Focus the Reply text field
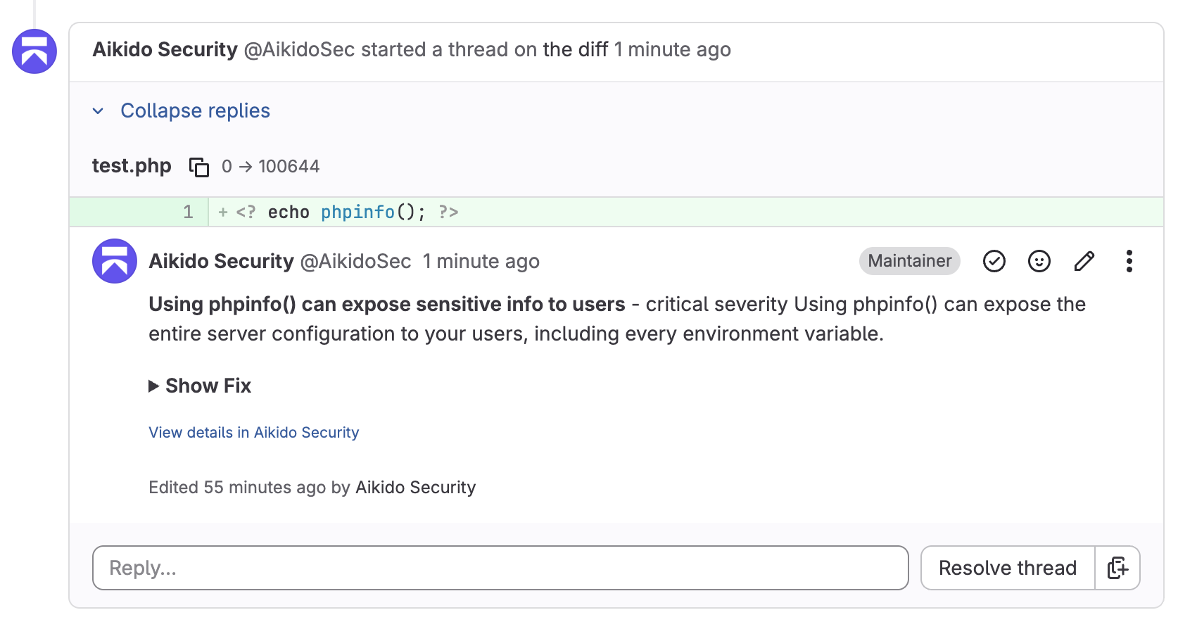 [x=500, y=568]
